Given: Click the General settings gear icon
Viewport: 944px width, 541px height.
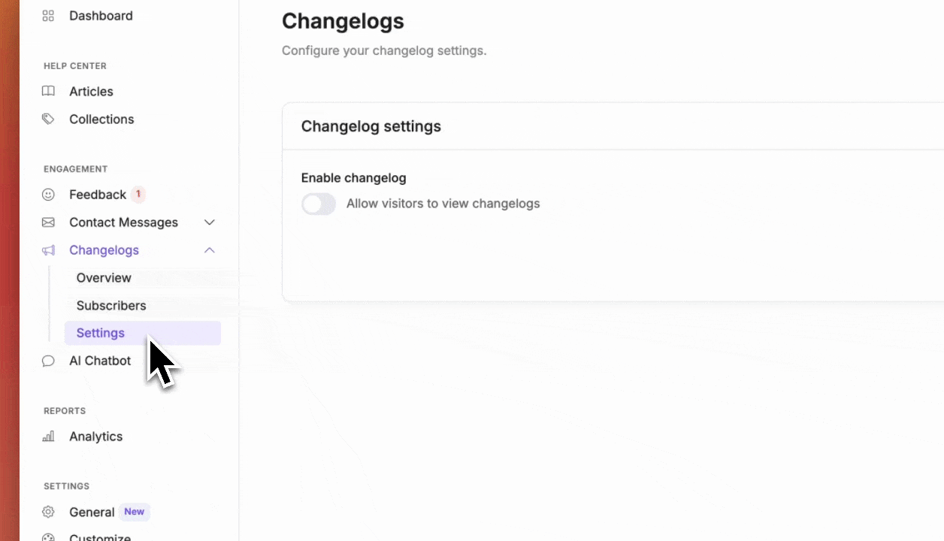Looking at the screenshot, I should click(x=48, y=512).
